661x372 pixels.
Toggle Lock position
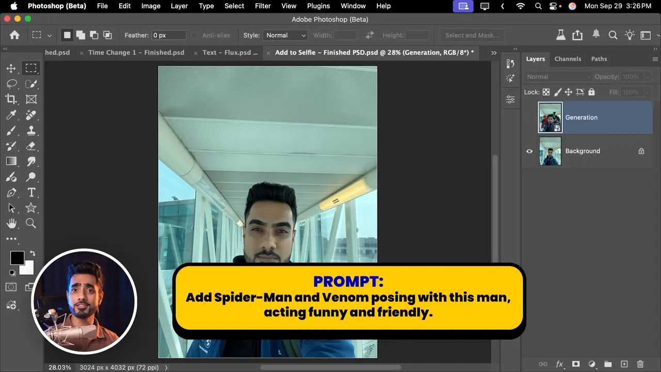click(569, 92)
